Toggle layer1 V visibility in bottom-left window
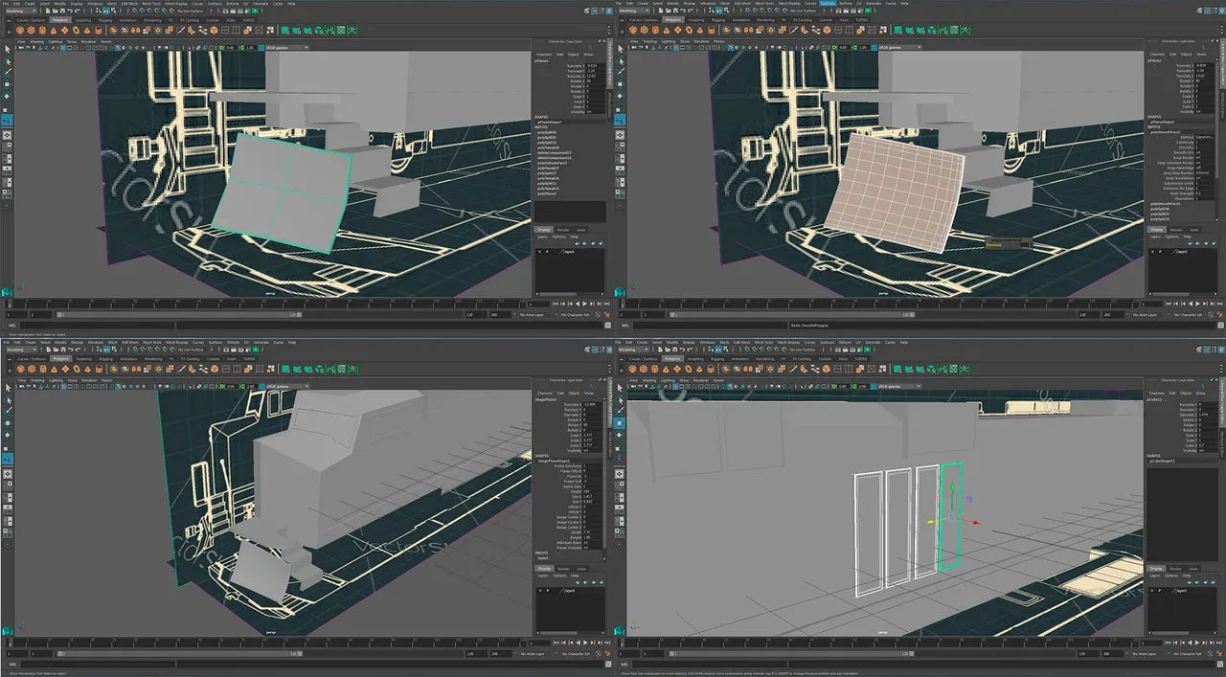 pyautogui.click(x=538, y=590)
